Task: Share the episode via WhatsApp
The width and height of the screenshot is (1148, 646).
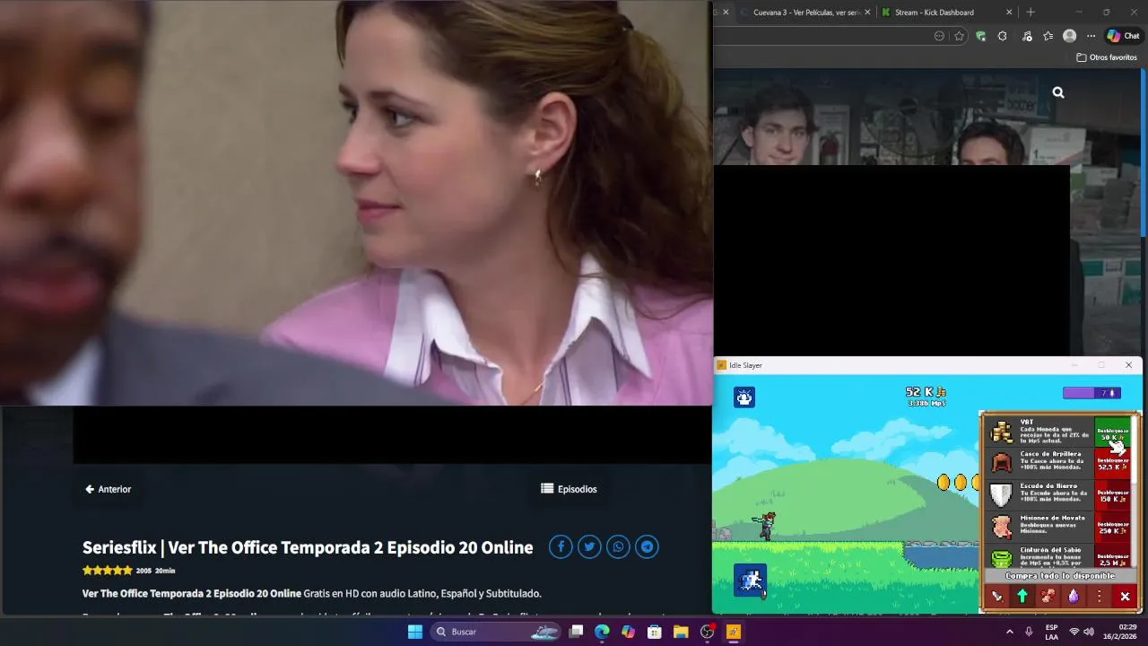Action: click(x=618, y=546)
